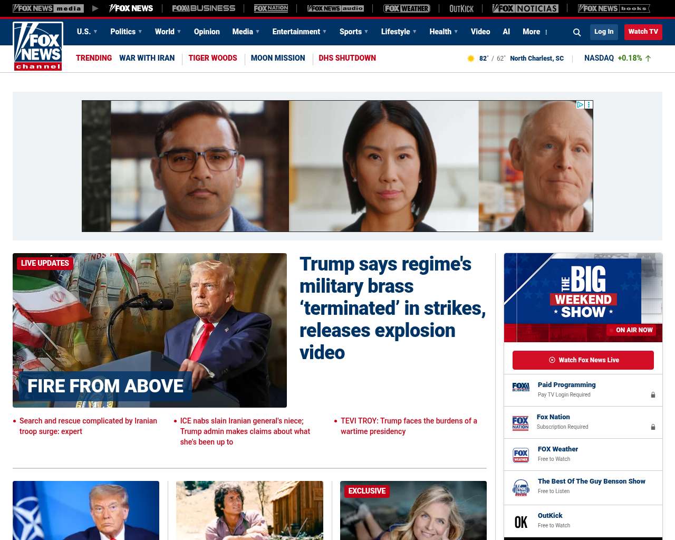Click the Fox News Media logo
Image resolution: width=675 pixels, height=540 pixels.
(x=48, y=8)
